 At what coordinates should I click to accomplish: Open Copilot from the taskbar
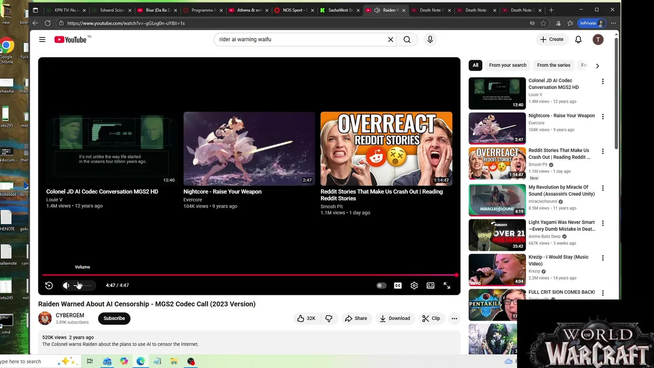pyautogui.click(x=124, y=362)
